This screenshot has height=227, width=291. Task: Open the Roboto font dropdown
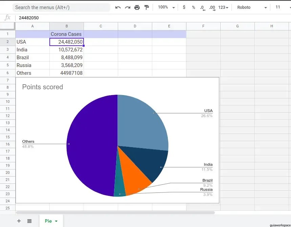pyautogui.click(x=252, y=7)
